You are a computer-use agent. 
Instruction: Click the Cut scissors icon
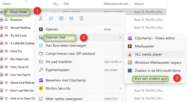[x=41, y=18]
